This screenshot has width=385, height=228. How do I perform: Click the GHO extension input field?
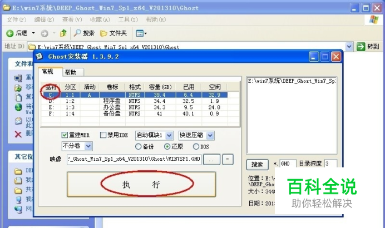(x=288, y=163)
